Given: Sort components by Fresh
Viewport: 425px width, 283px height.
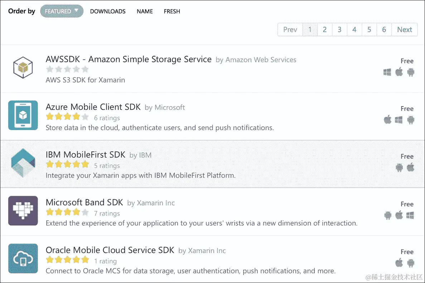Looking at the screenshot, I should click(172, 11).
